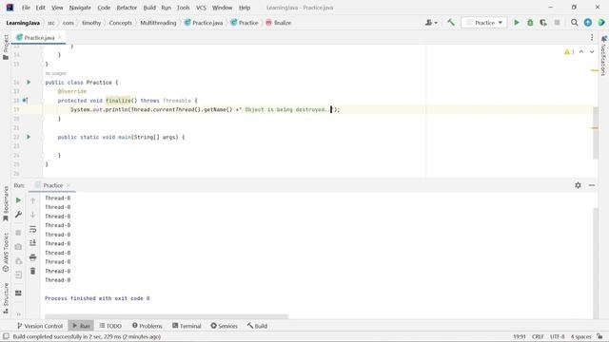Open run configuration wrench icon in Run panel
This screenshot has width=609, height=342.
pyautogui.click(x=18, y=215)
